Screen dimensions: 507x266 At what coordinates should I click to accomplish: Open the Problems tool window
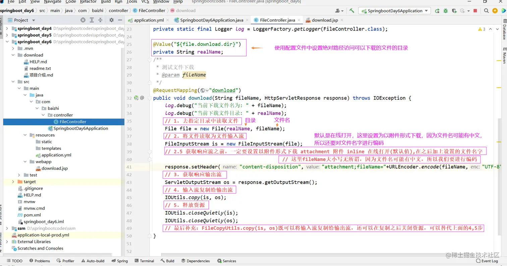point(39,261)
